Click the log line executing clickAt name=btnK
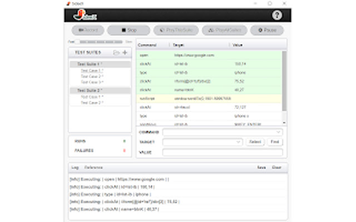Screen dimensions: 356x222 point(114,209)
